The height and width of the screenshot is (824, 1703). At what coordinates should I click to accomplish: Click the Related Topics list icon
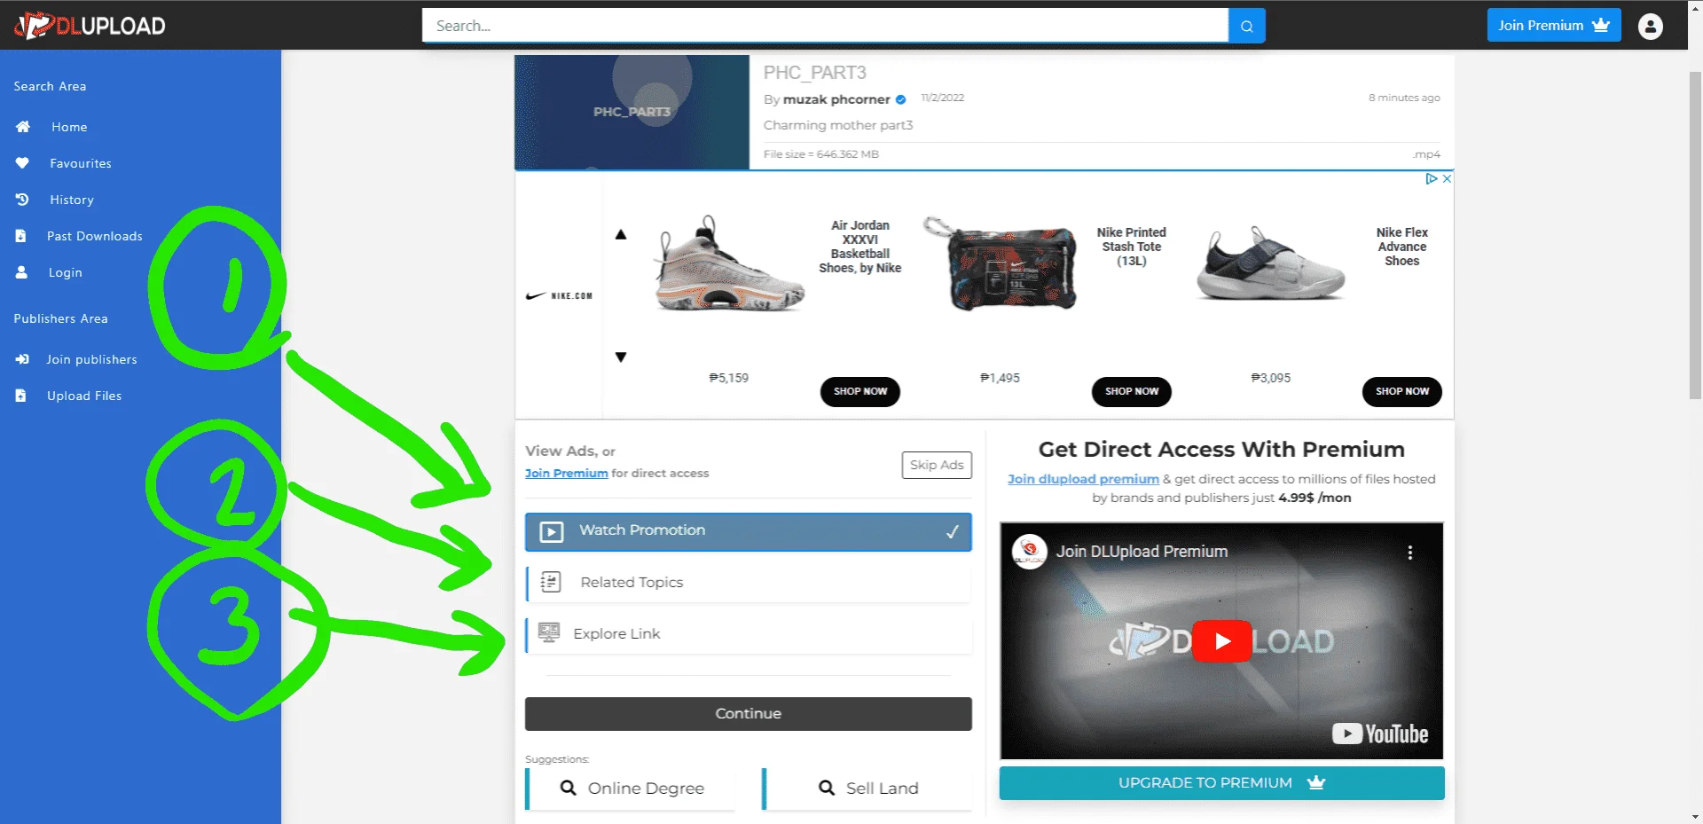551,582
